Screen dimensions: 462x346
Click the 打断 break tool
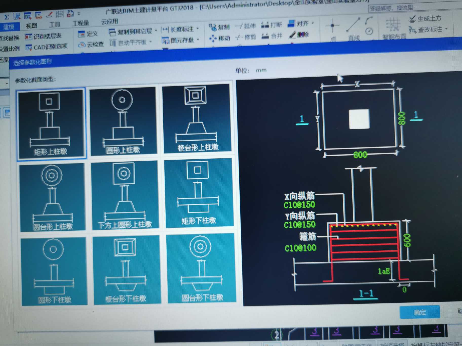tap(272, 25)
